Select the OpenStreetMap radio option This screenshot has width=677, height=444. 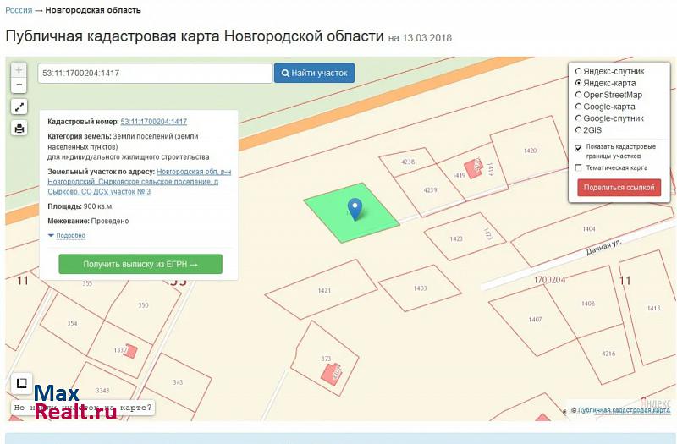point(578,96)
